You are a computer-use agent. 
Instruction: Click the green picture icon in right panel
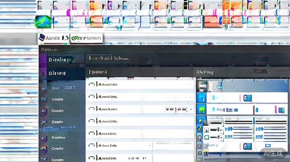coord(201,109)
